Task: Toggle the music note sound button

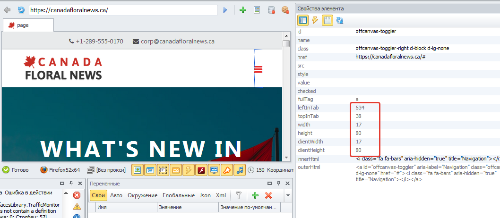Action: click(240, 170)
